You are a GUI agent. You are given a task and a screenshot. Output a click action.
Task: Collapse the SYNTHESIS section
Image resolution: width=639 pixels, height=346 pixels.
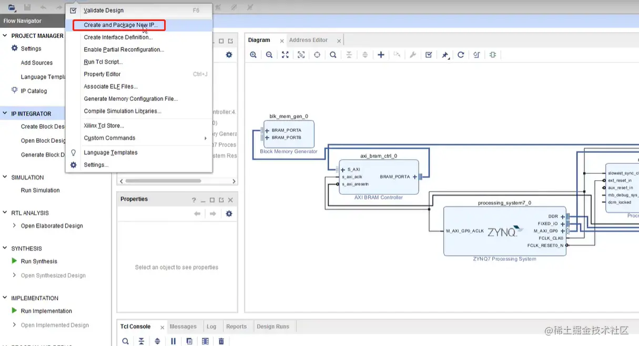[x=5, y=248]
